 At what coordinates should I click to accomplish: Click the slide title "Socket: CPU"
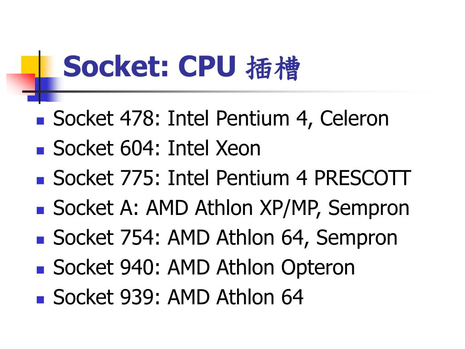tap(149, 66)
